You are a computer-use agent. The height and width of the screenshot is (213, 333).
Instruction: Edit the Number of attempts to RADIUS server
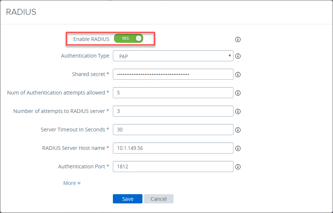click(173, 111)
